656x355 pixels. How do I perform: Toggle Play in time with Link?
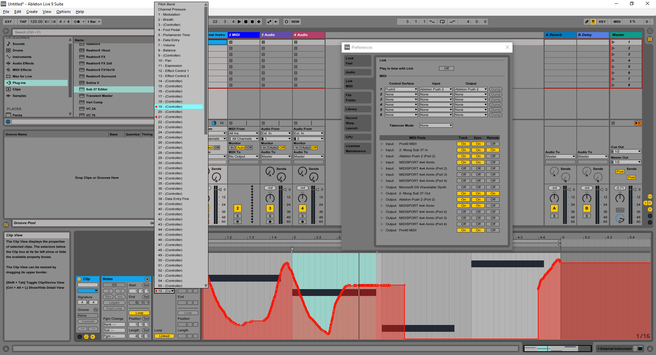[x=446, y=69]
